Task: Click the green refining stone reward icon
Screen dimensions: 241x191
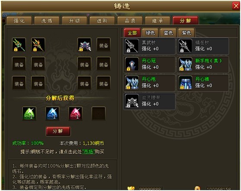Action: point(29,114)
